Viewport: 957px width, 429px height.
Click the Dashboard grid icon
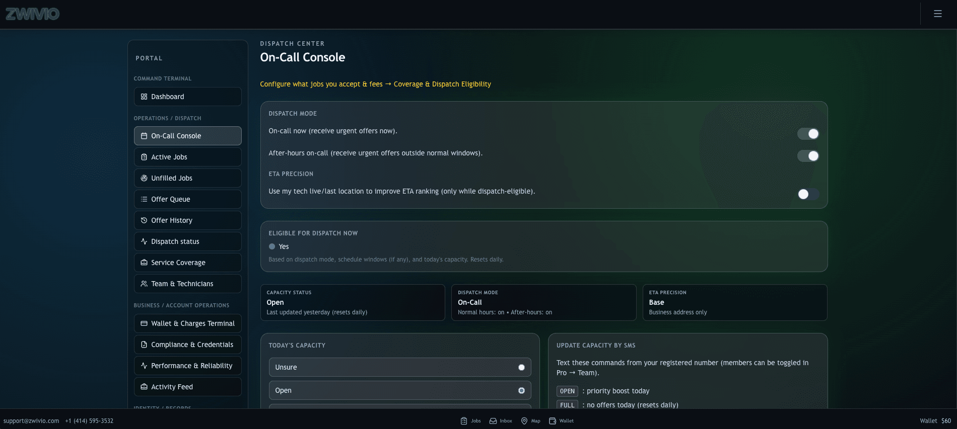click(x=144, y=97)
